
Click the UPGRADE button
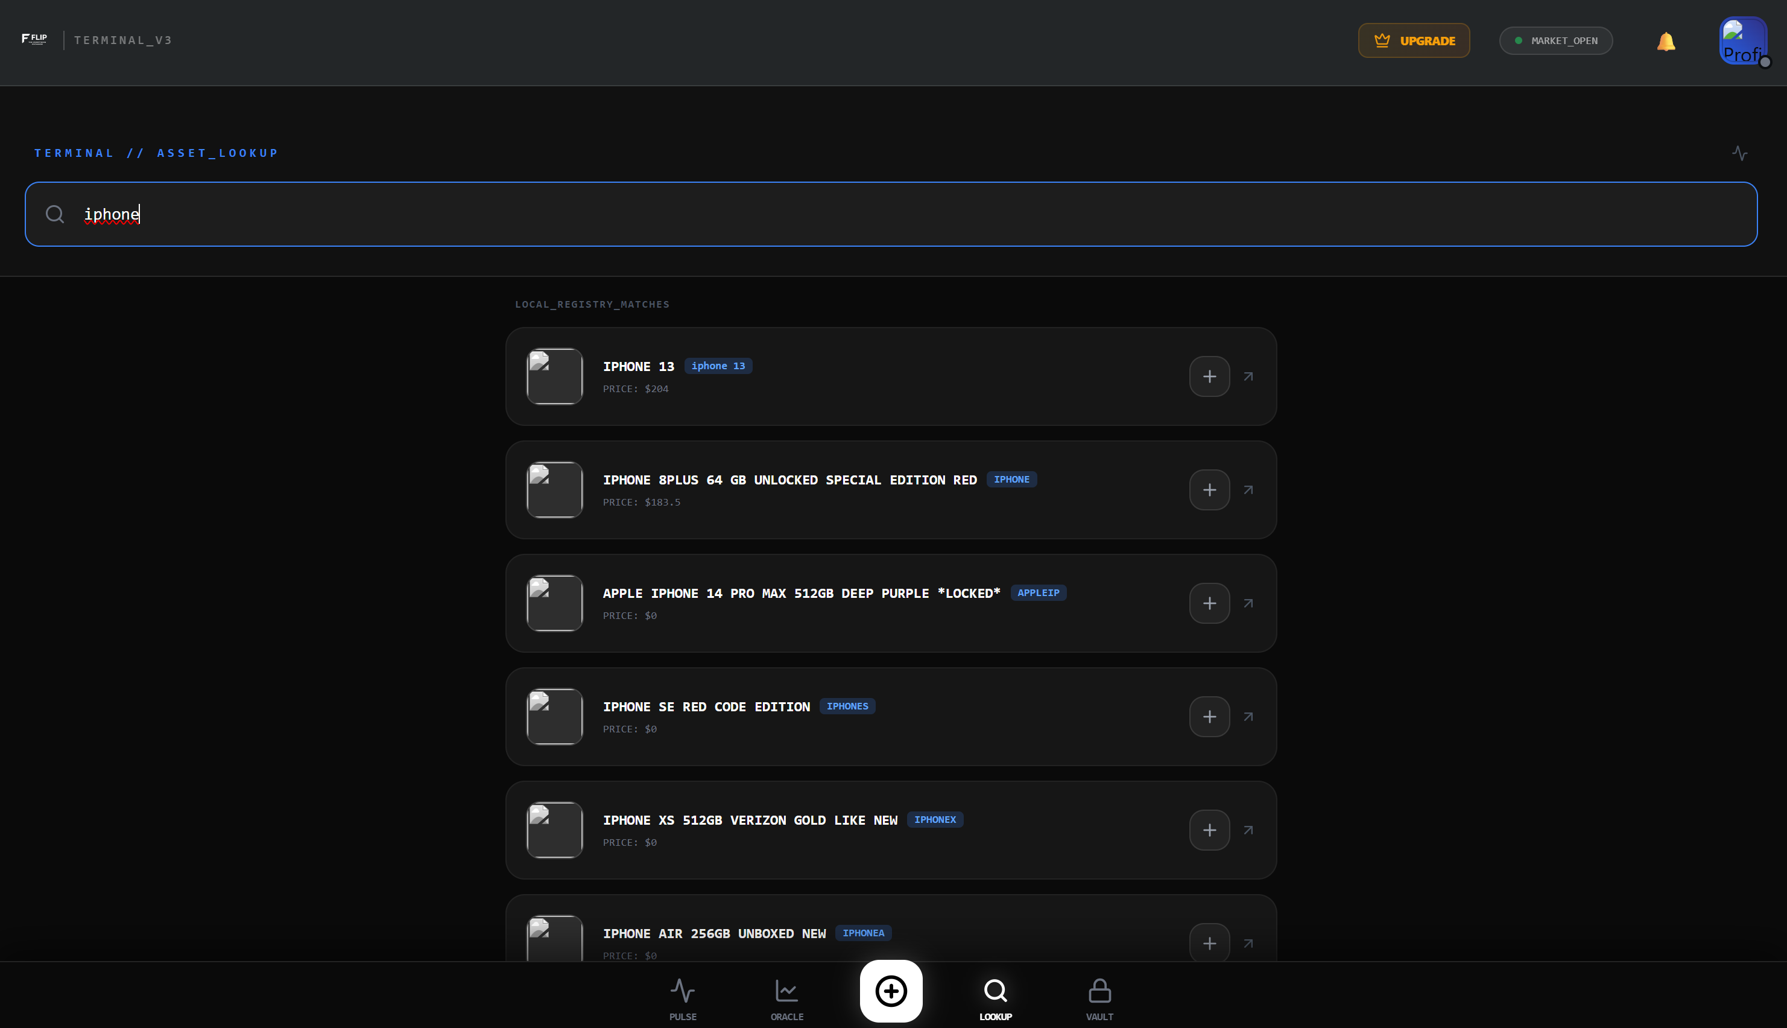(1414, 40)
